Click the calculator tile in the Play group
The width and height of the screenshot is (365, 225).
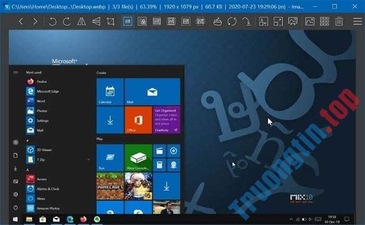(x=159, y=165)
